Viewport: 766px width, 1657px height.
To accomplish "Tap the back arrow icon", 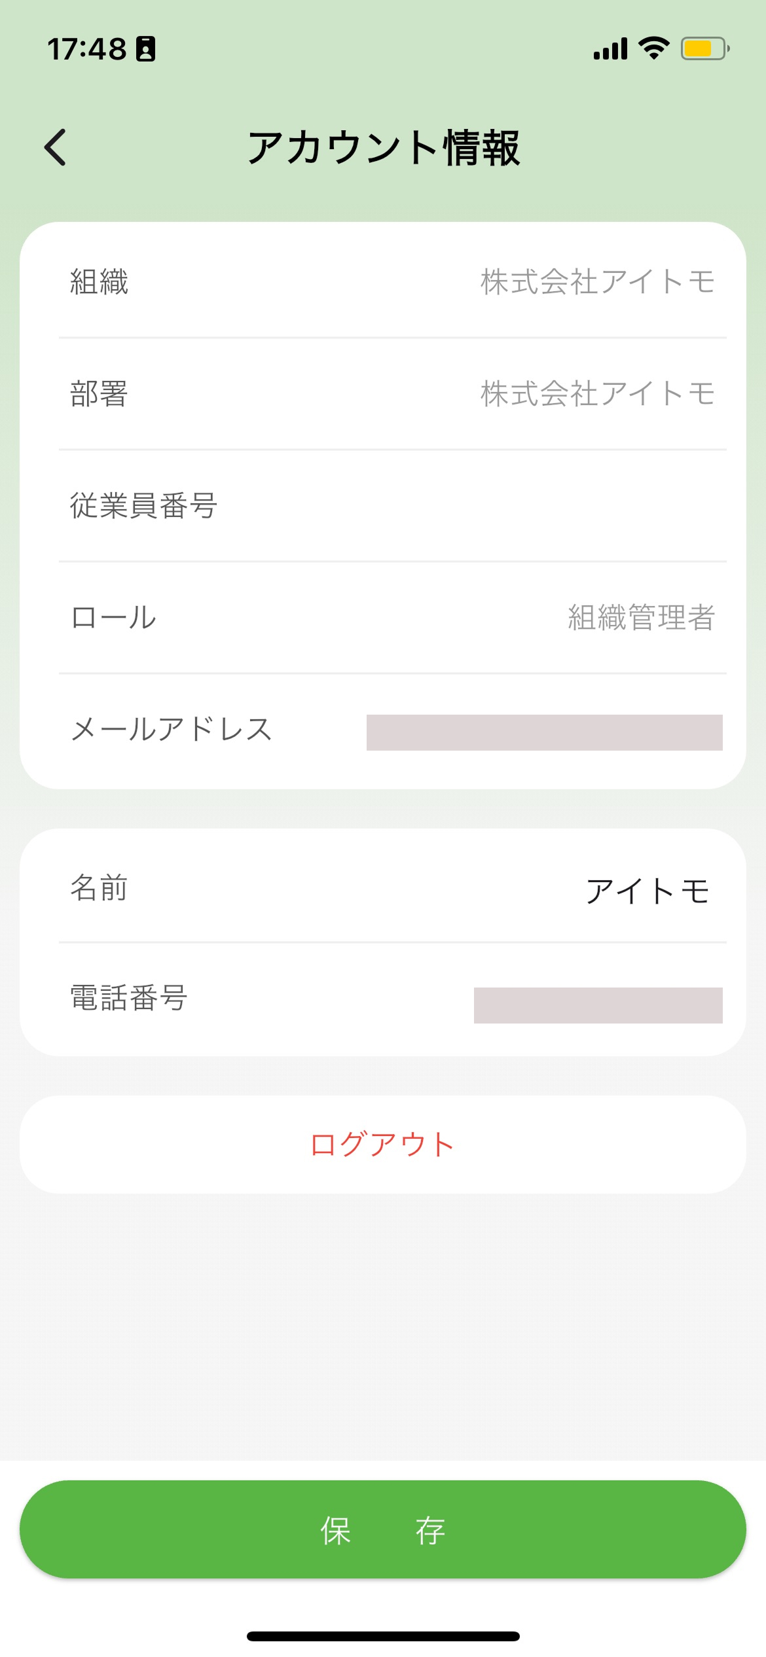I will pos(56,147).
